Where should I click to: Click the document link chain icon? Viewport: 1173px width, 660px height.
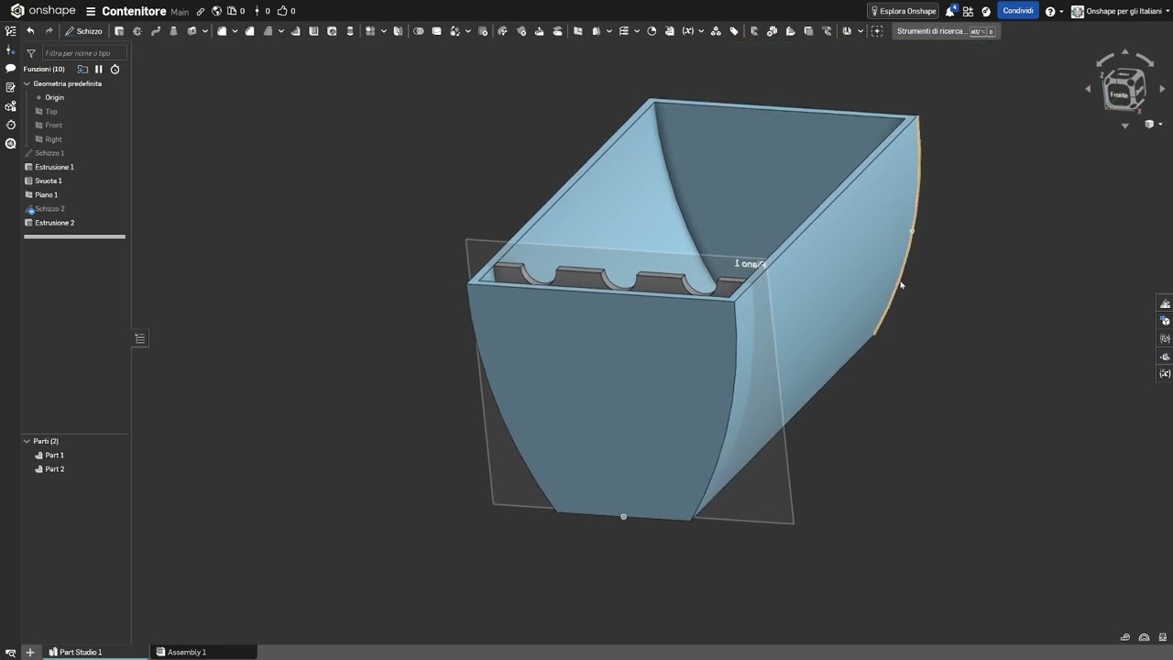201,11
